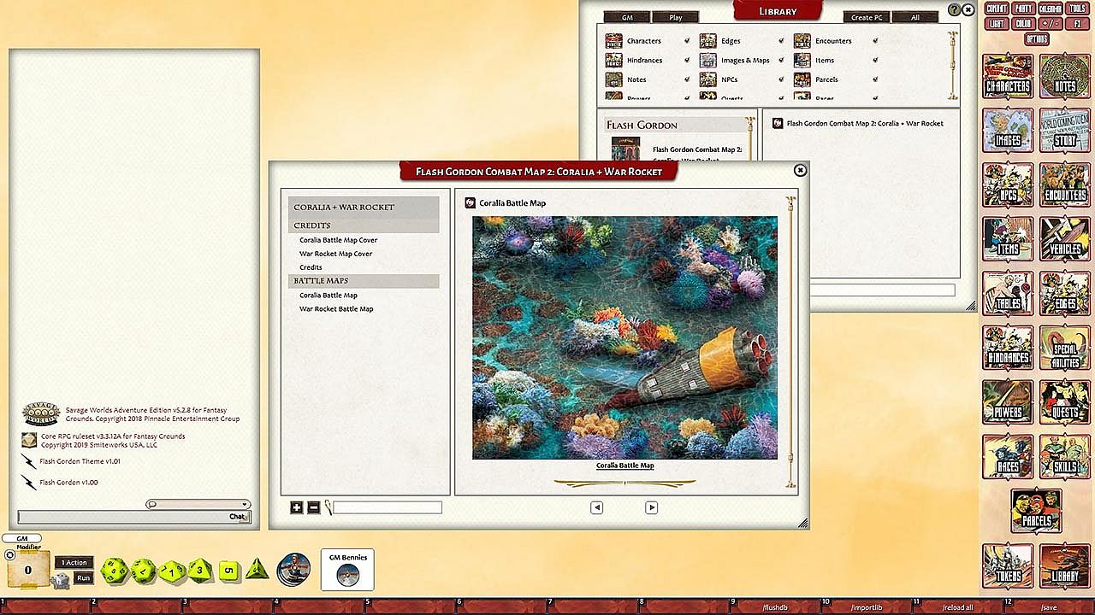Pick the d4 pyramid die
This screenshot has width=1095, height=615.
[x=257, y=570]
